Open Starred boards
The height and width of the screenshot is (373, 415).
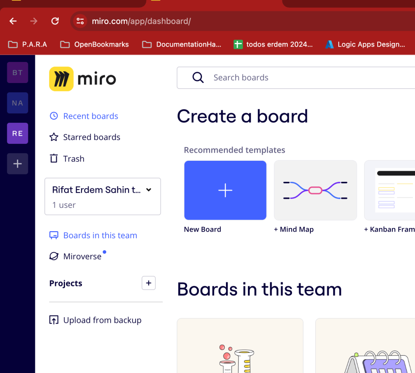[x=85, y=137]
